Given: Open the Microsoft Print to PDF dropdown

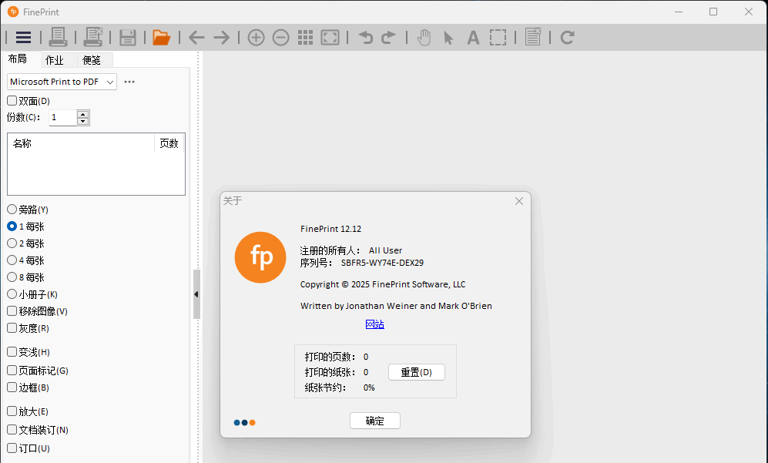Looking at the screenshot, I should [62, 82].
